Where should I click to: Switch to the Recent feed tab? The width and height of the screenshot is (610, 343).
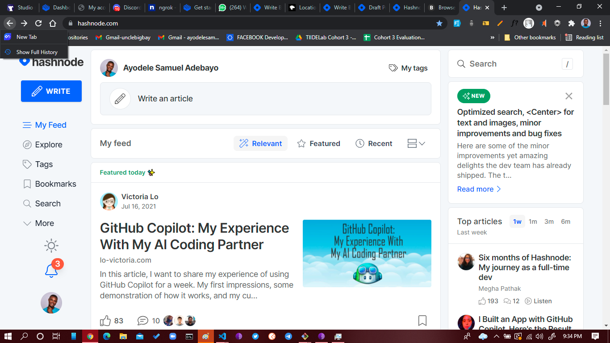(x=374, y=143)
